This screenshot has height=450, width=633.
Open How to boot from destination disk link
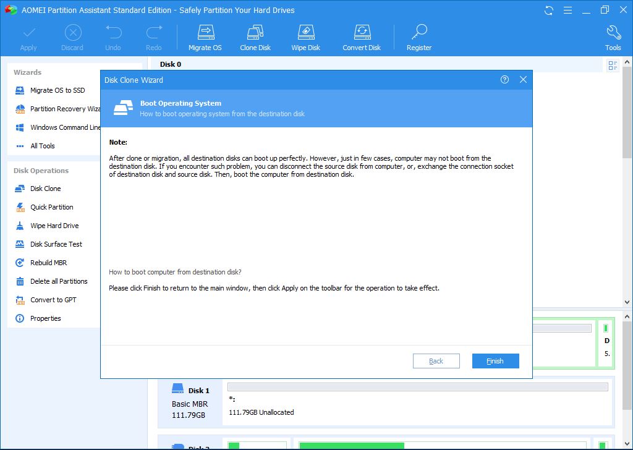coord(175,272)
